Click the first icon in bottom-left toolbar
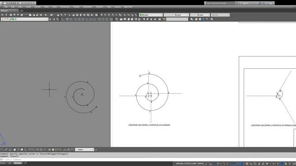Viewport: 296px width, 166px height. pyautogui.click(x=2, y=149)
